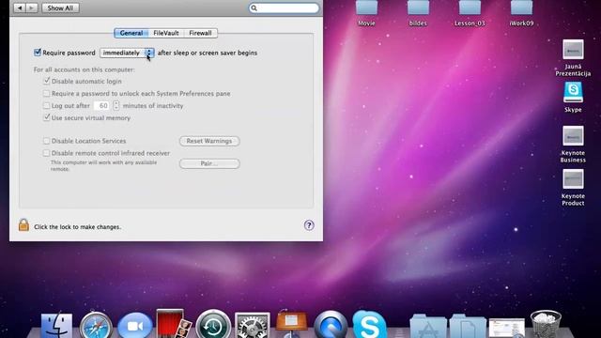Open Applications folder stack in Dock
The width and height of the screenshot is (601, 338).
pos(428,327)
